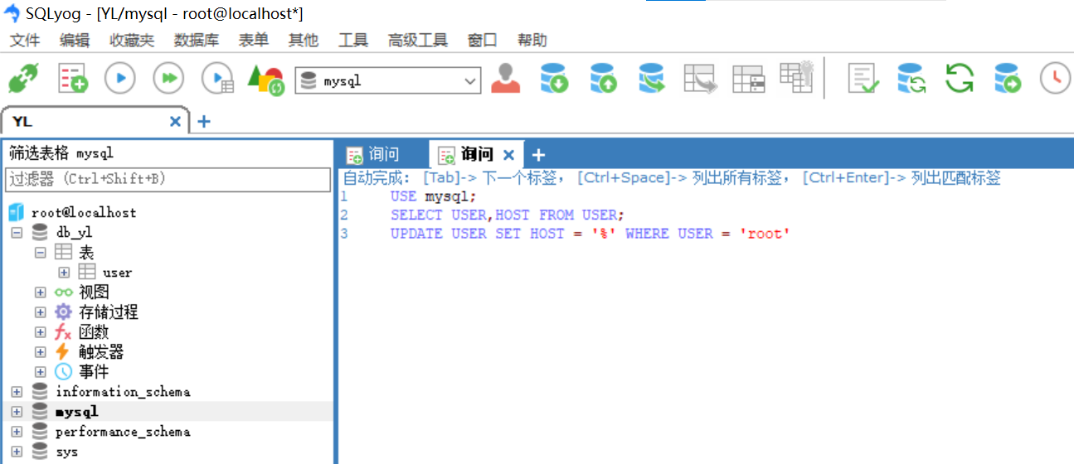Add a new connection tab with plus
The width and height of the screenshot is (1074, 464).
[204, 121]
